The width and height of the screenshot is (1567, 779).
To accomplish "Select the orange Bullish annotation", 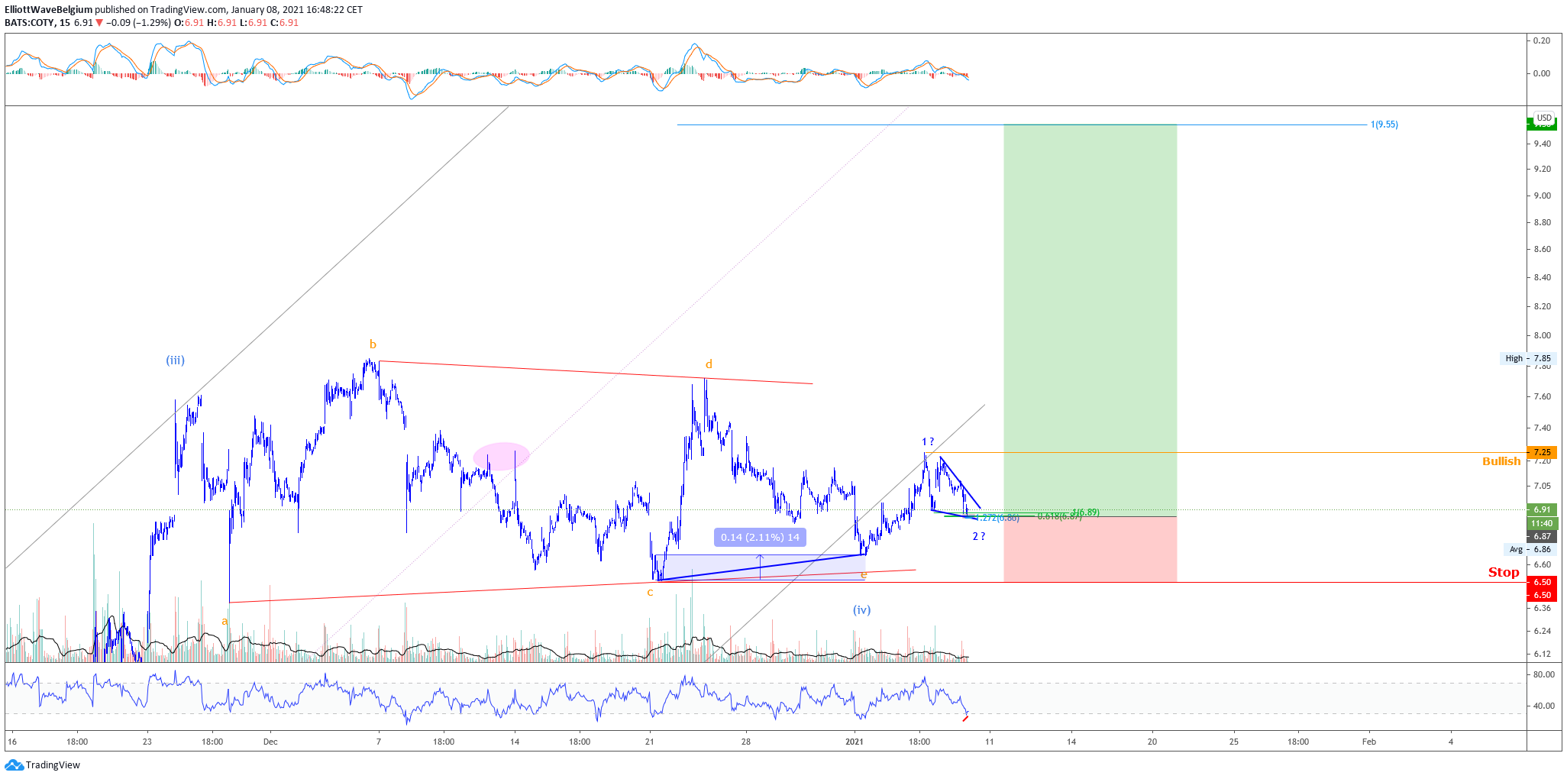I will [1501, 461].
